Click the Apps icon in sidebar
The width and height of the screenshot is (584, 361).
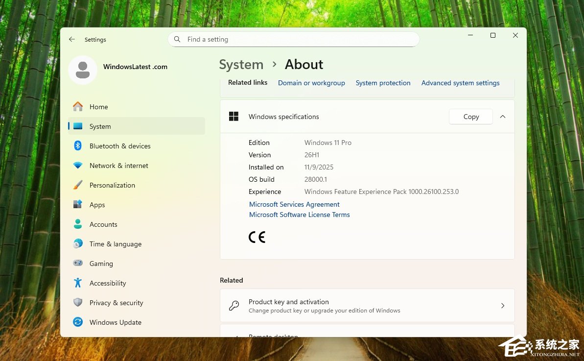78,205
